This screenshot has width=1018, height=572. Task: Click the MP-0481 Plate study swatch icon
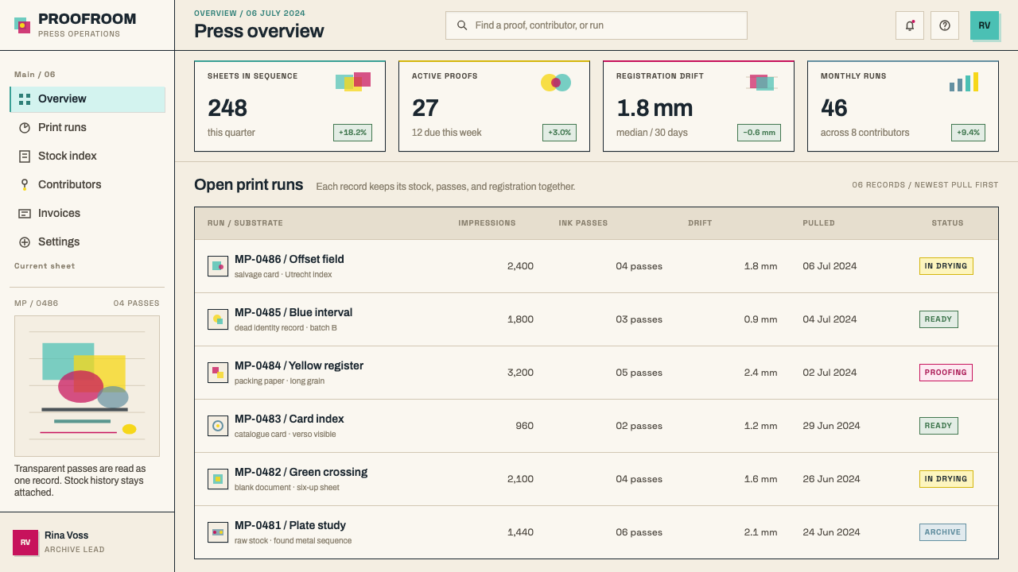click(218, 532)
